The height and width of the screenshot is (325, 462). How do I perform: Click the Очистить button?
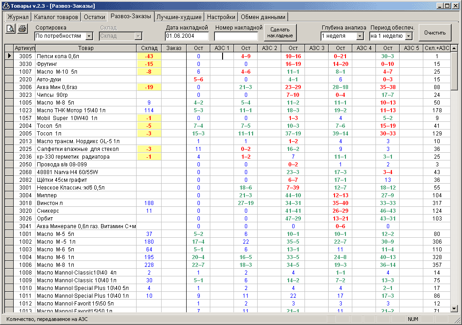[435, 33]
